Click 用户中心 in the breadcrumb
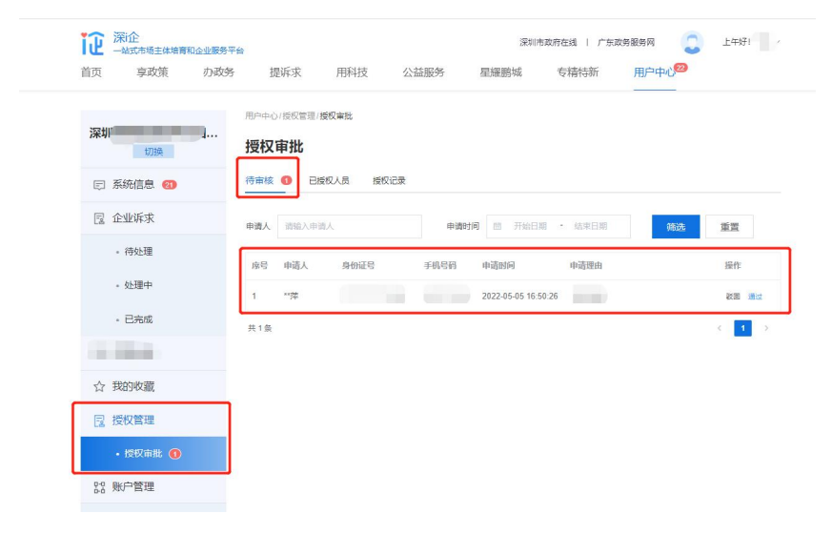The width and height of the screenshot is (832, 534). pos(261,115)
